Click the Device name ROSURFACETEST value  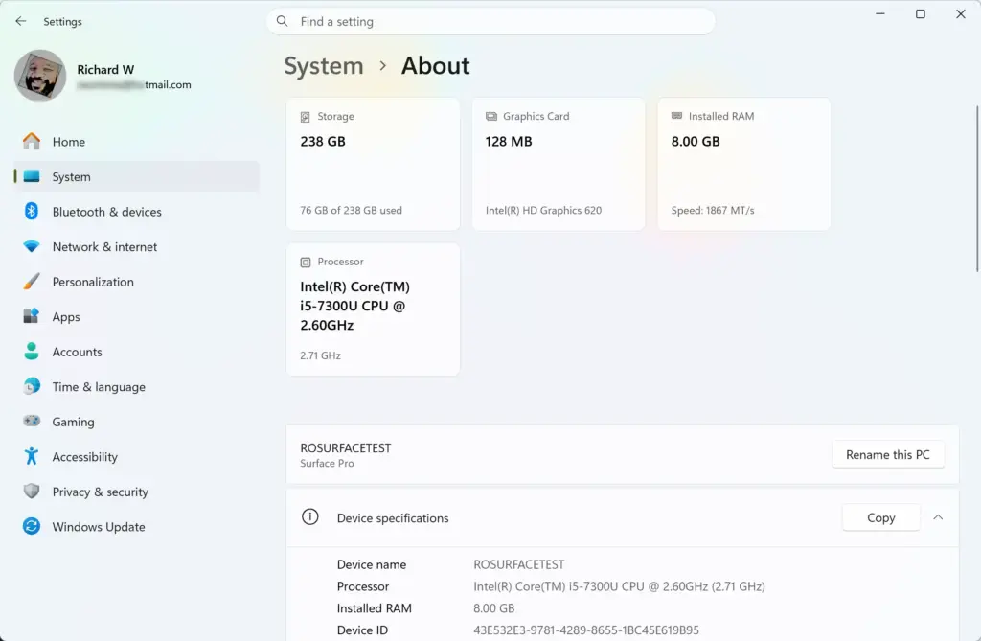(x=518, y=564)
